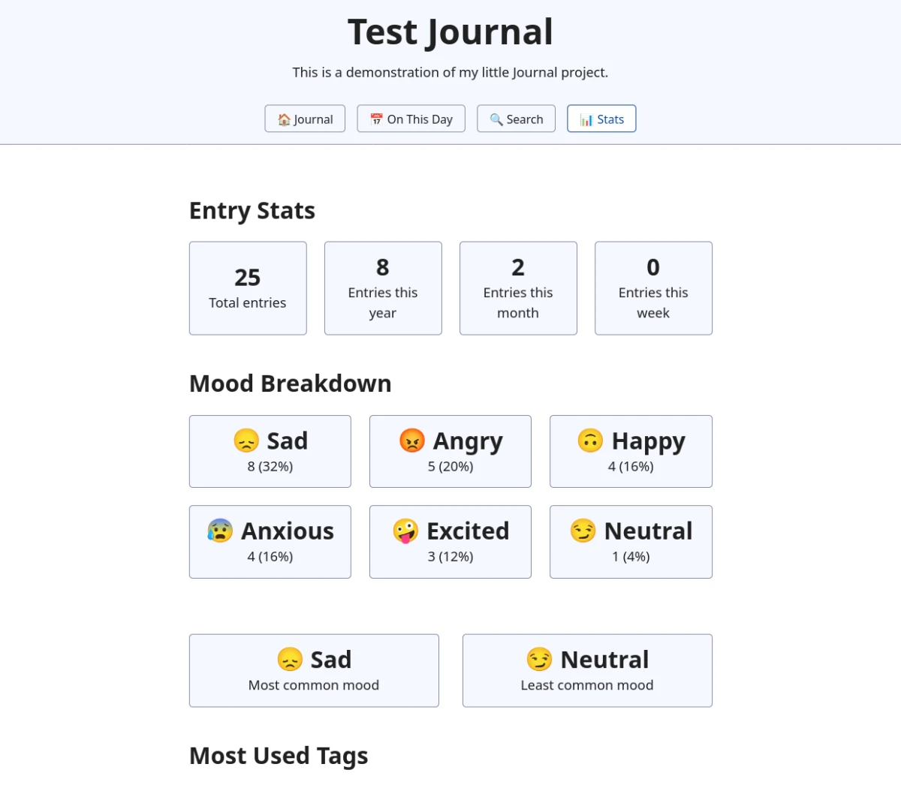
Task: Click the Entries this week card
Action: tap(653, 288)
